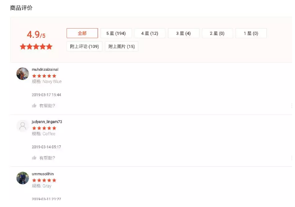The height and width of the screenshot is (207, 295).
Task: Click the star rating on the Navy Blue review
Action: click(44, 76)
